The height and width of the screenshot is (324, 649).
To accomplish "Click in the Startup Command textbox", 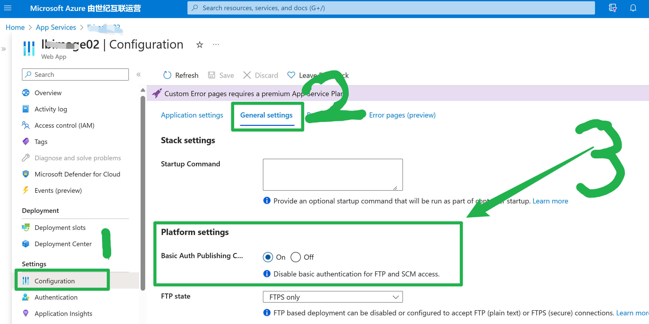I will [x=332, y=174].
